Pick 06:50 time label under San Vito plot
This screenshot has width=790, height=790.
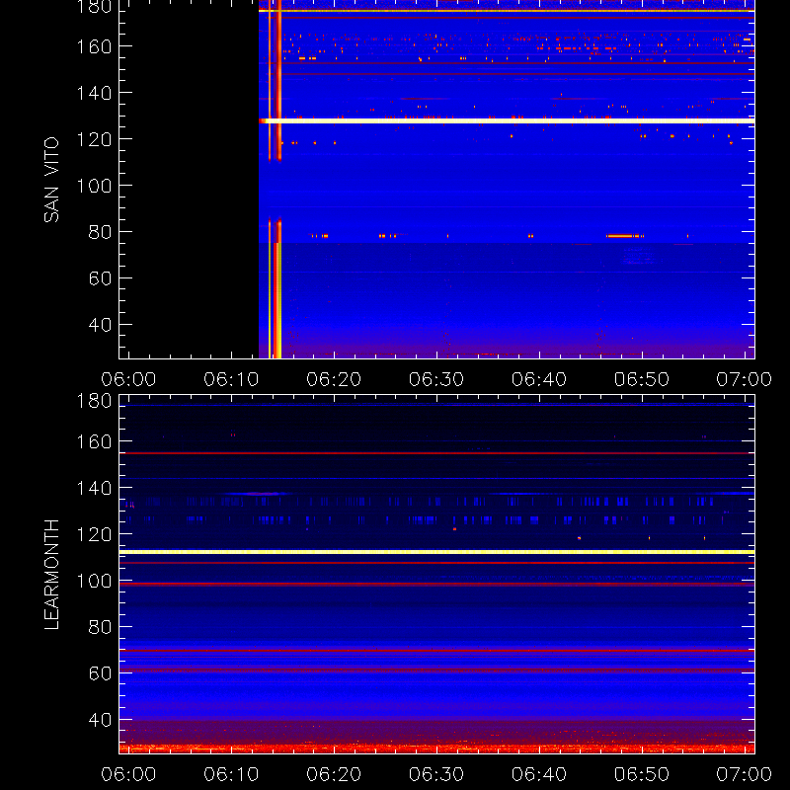click(642, 379)
